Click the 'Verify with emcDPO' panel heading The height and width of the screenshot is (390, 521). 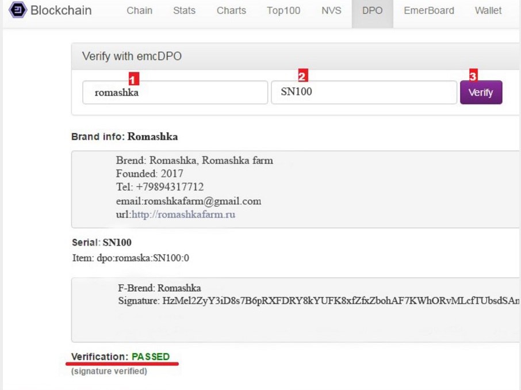pos(132,56)
